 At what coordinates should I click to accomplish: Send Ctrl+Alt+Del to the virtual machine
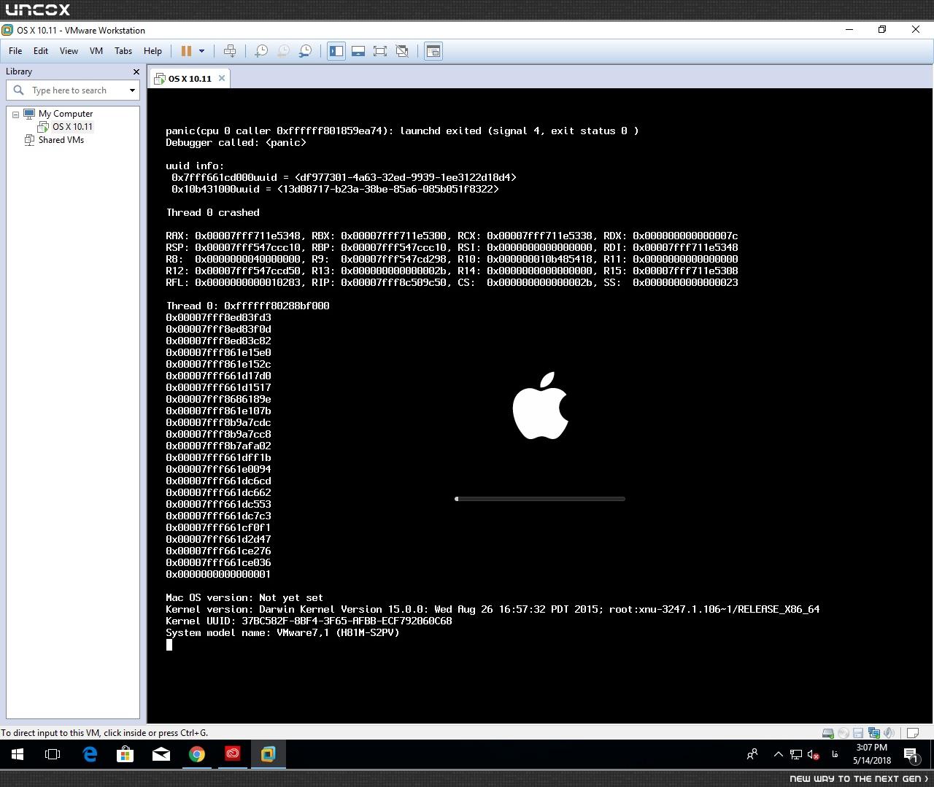tap(230, 51)
